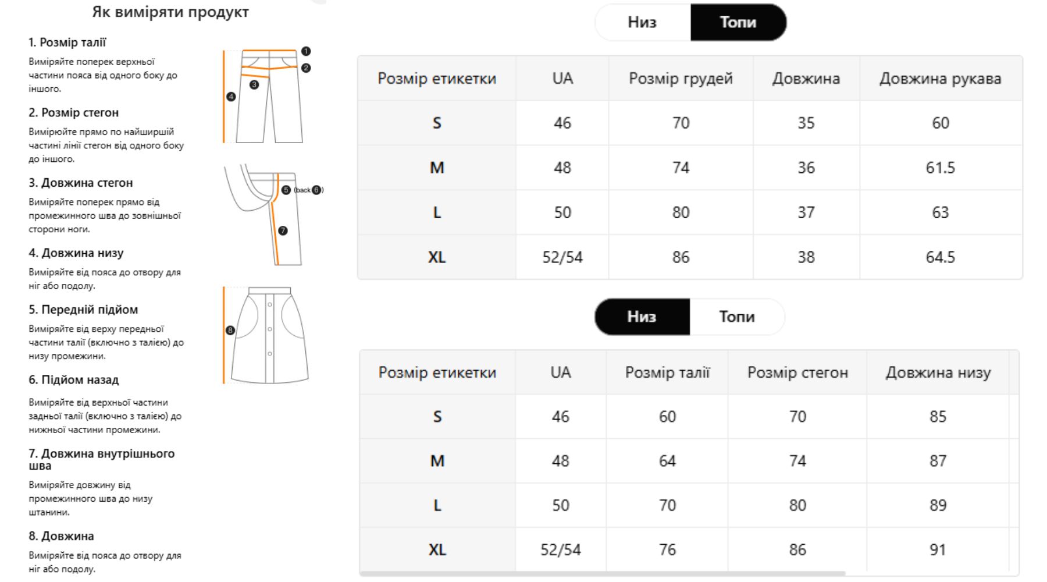The image size is (1047, 582).
Task: Click the pants side-view rise diagram
Action: (x=273, y=215)
